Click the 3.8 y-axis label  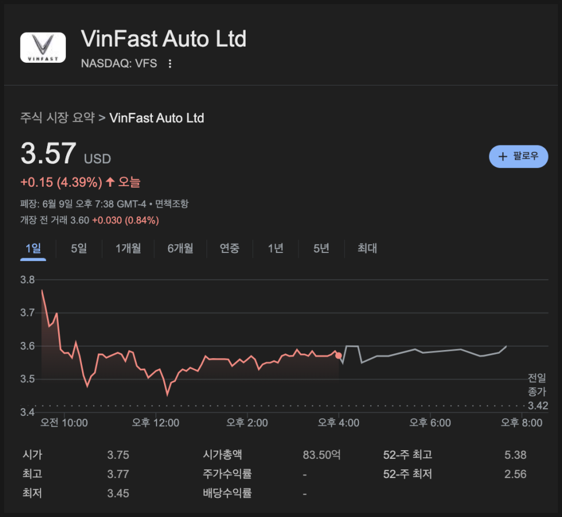coord(27,280)
